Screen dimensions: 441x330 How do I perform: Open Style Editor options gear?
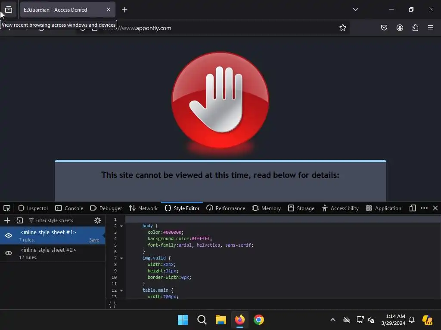click(x=98, y=220)
